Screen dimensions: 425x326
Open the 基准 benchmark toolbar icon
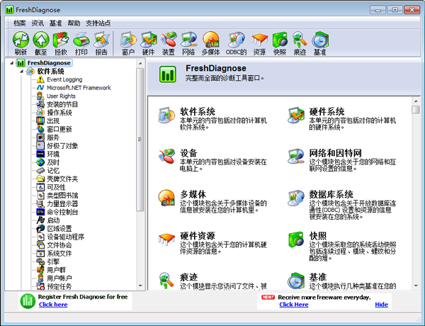(x=320, y=44)
